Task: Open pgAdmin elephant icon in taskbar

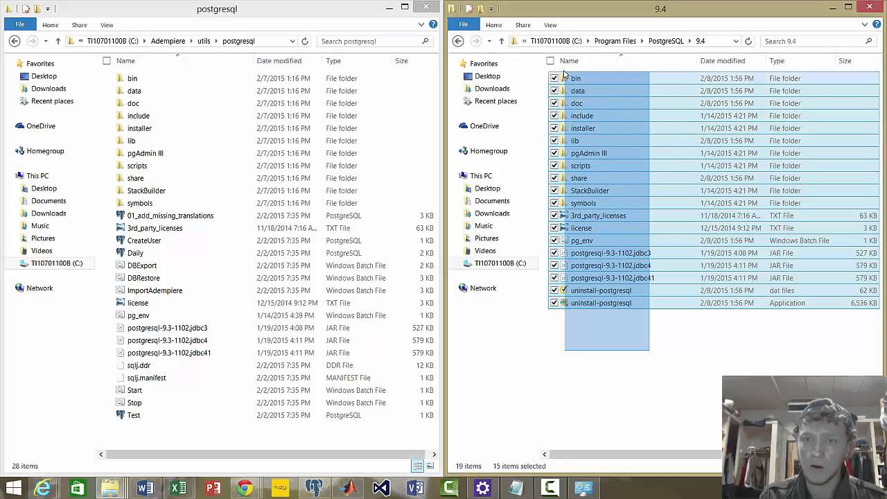Action: tap(314, 488)
